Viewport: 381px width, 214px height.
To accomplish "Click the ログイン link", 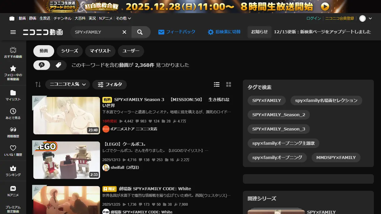I will (x=313, y=18).
